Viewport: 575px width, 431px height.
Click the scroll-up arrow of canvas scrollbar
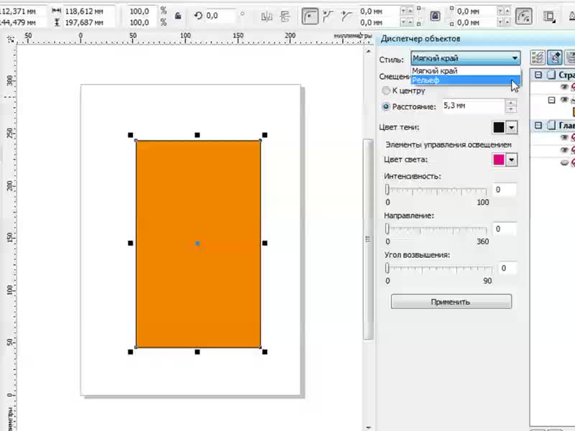coord(368,51)
